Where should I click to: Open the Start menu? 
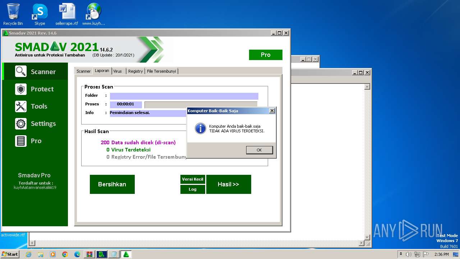tap(10, 254)
